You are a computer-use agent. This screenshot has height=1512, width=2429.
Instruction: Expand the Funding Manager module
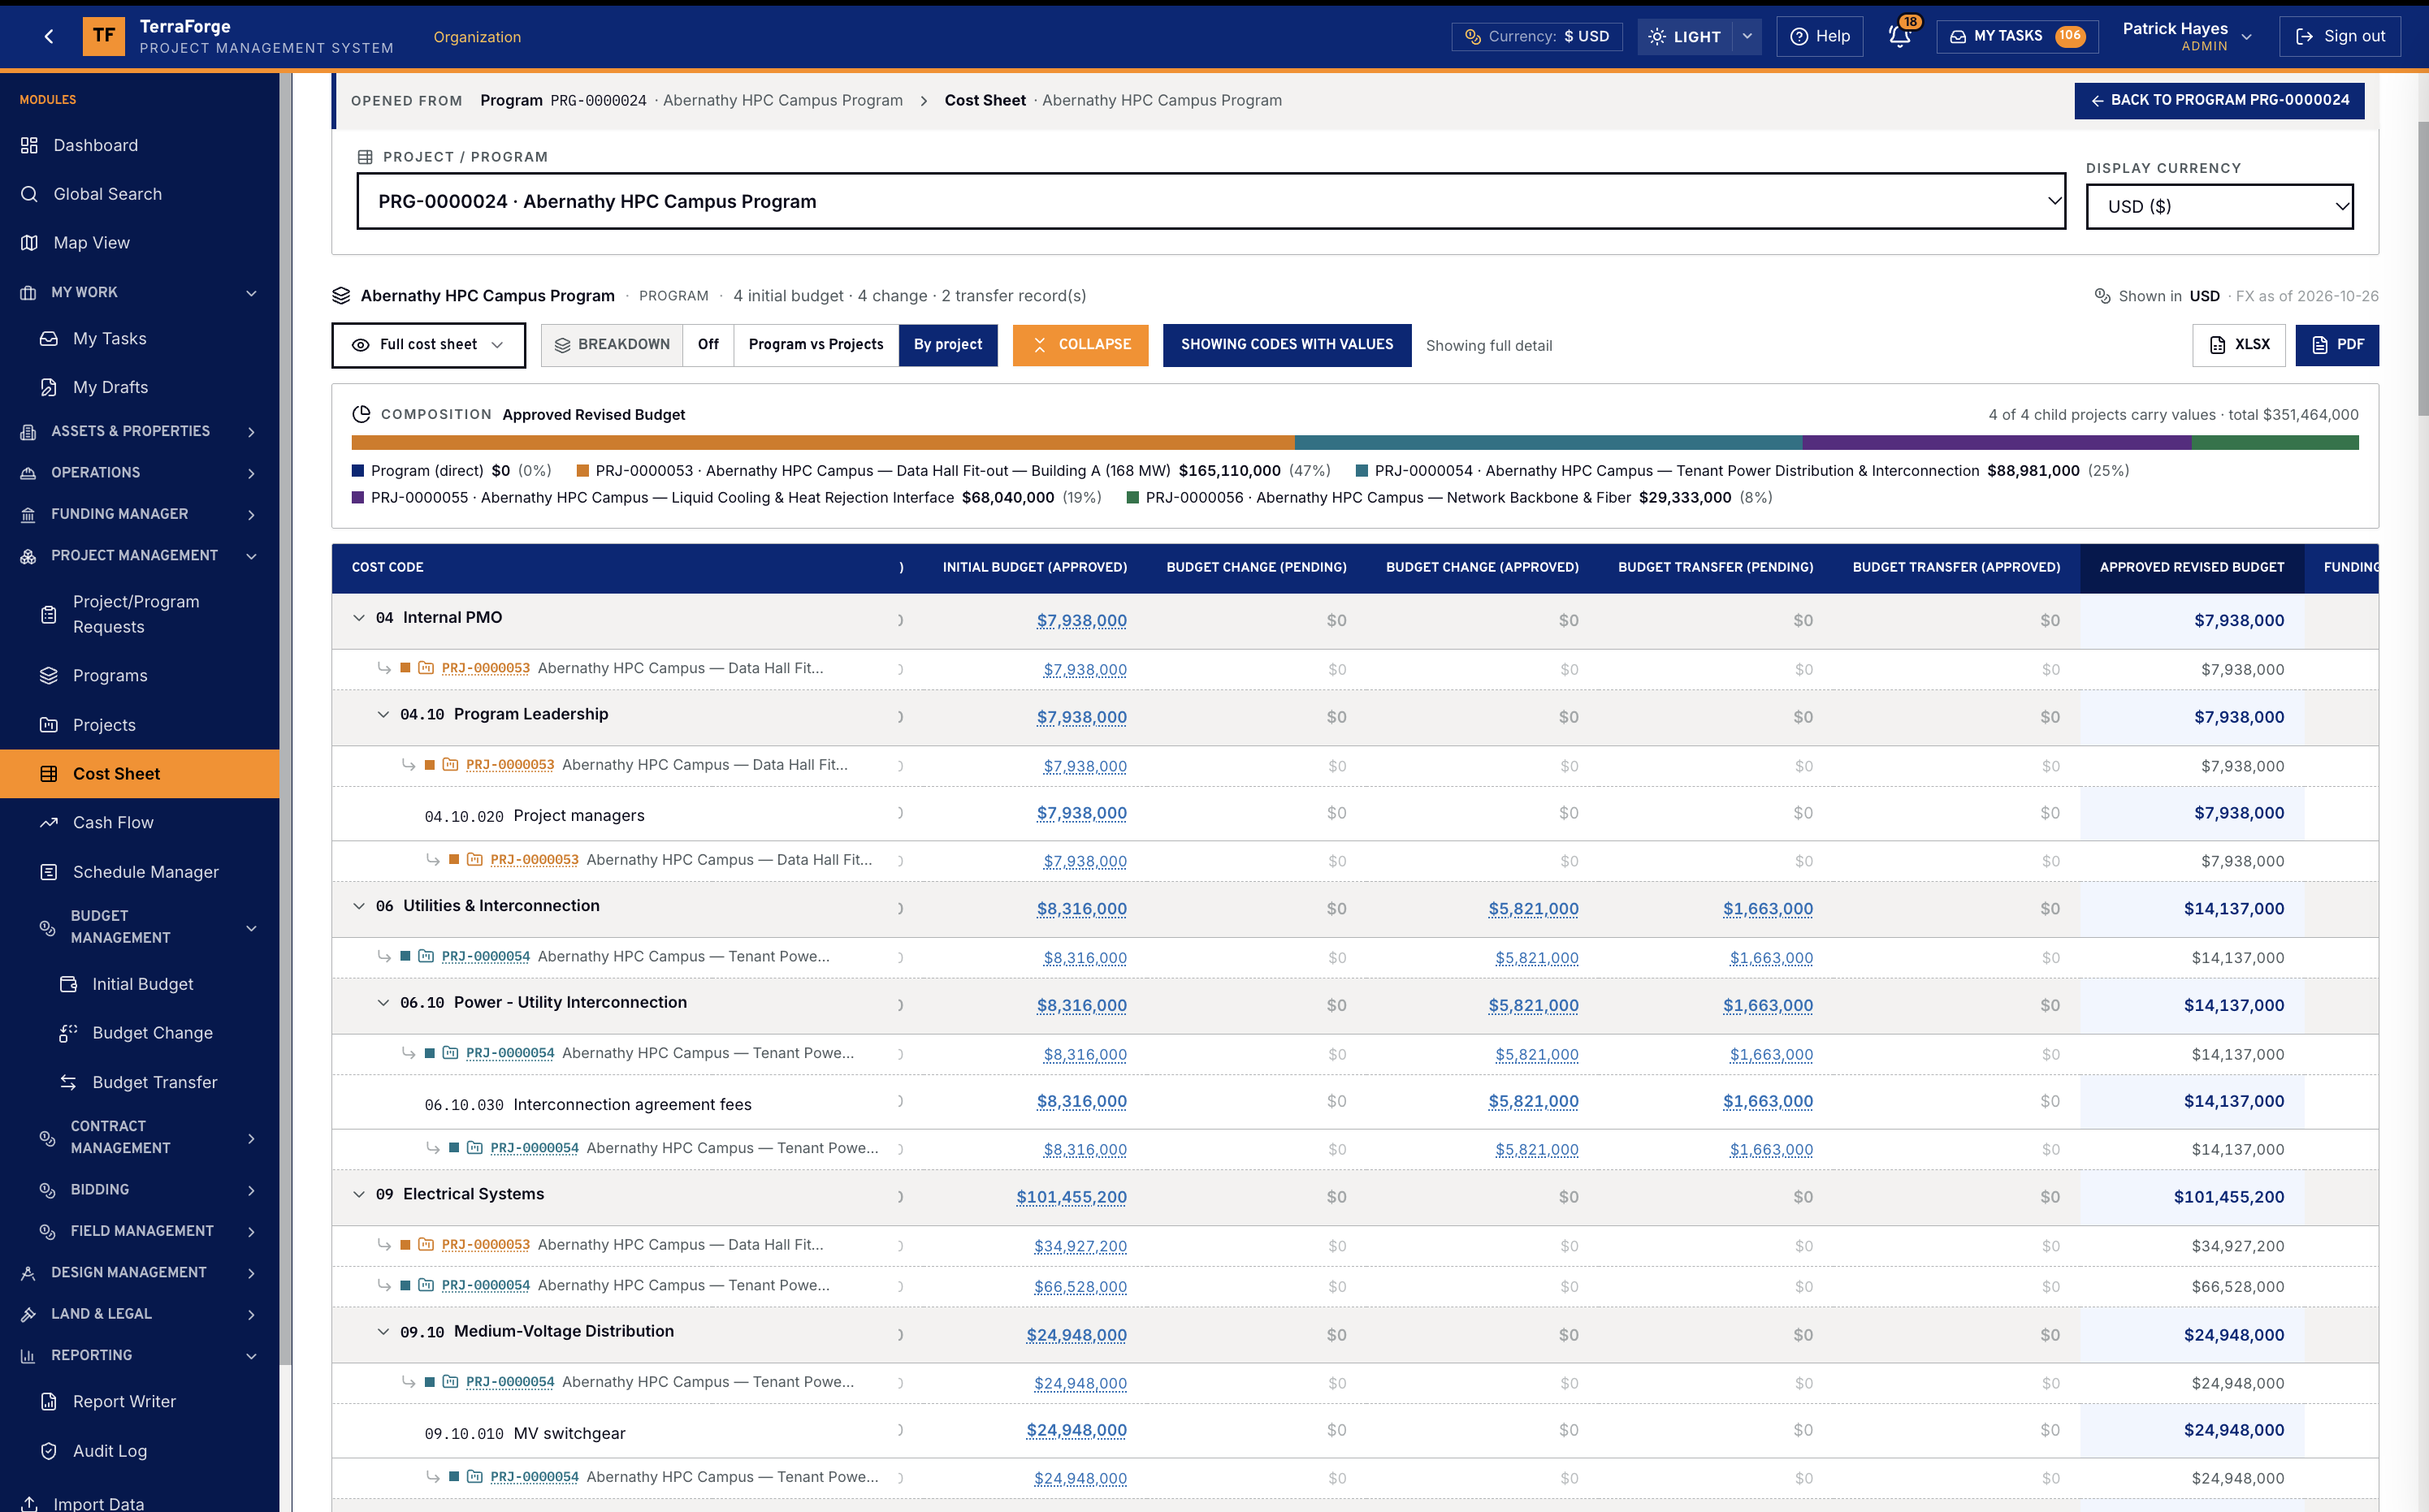[x=139, y=514]
